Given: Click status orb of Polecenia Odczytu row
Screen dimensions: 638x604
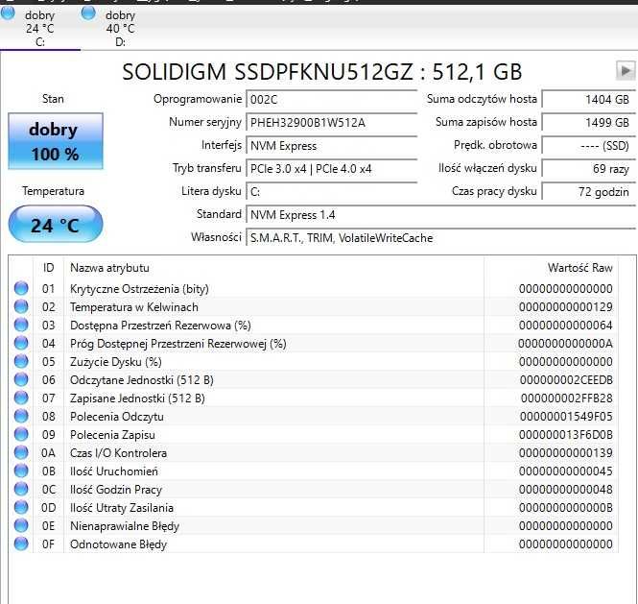Looking at the screenshot, I should point(21,416).
